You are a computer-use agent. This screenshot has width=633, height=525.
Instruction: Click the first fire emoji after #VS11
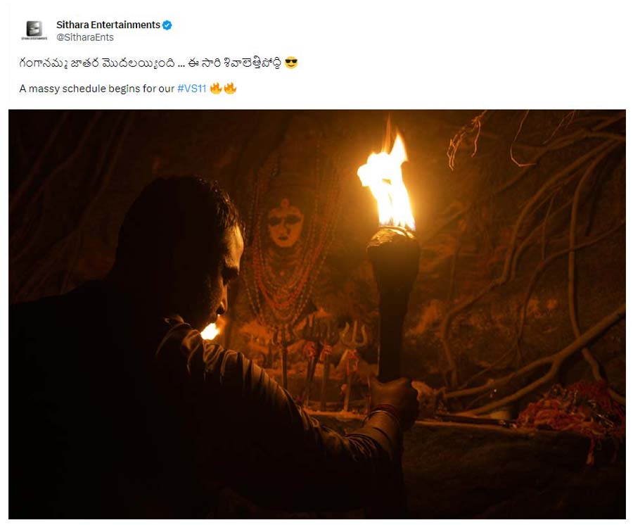pos(216,88)
